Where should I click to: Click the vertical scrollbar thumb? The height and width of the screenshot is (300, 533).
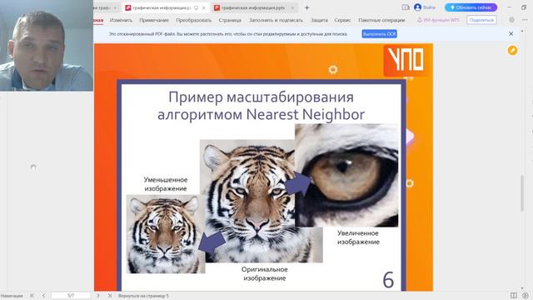tap(522, 193)
